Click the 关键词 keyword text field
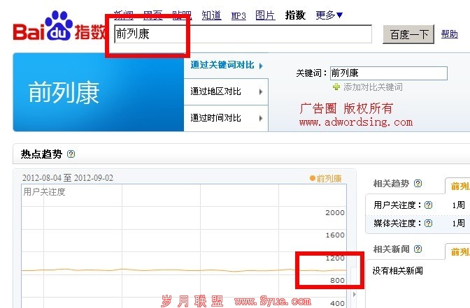Screen dimensions: 470x308 [387, 73]
